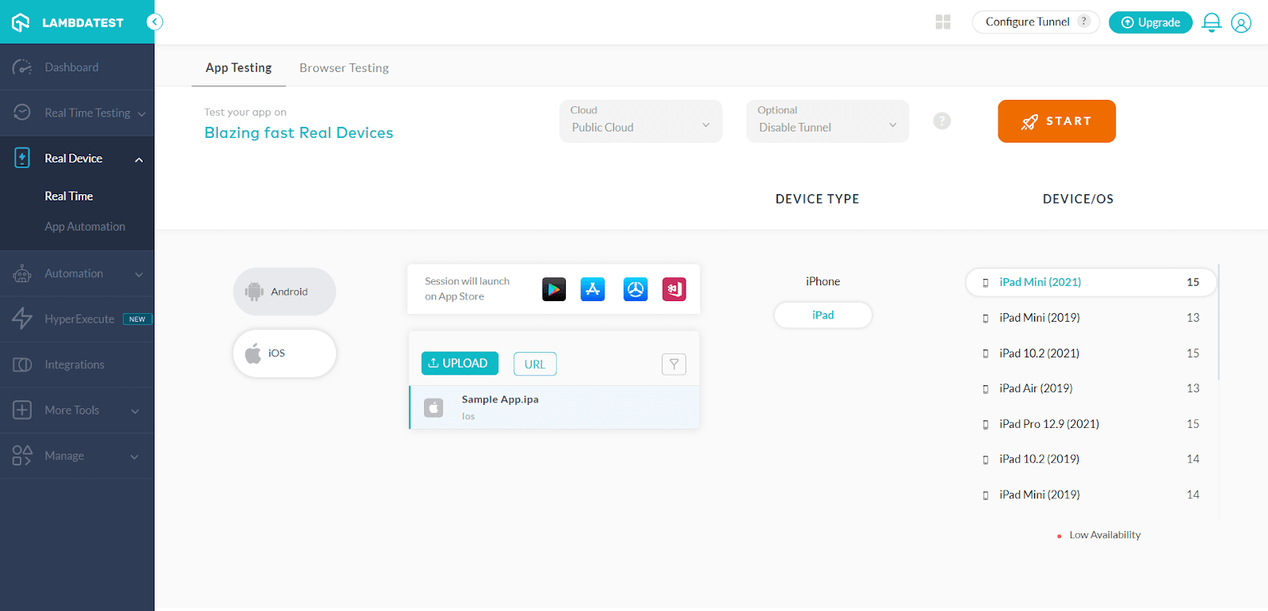The image size is (1268, 611).
Task: Select iPad Mini (2019) with OS 14
Action: 1090,495
